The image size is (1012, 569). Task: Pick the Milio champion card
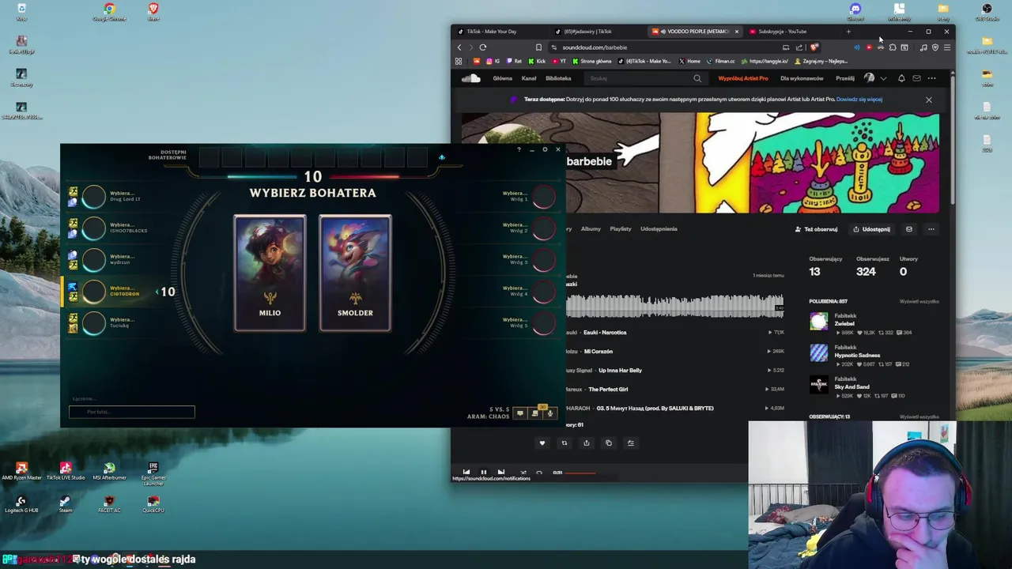[x=270, y=273]
